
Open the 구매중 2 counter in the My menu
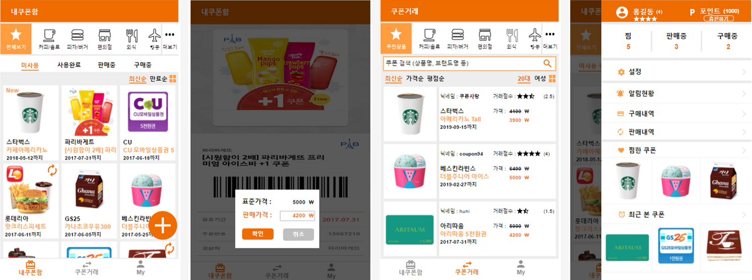(728, 41)
